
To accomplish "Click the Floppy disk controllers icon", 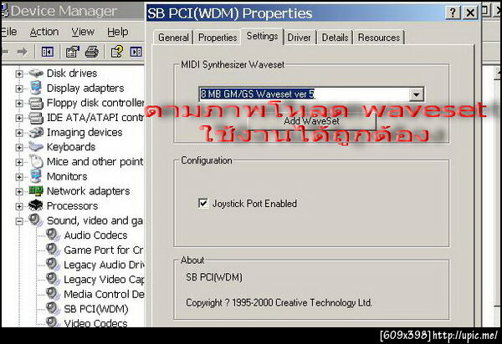I will click(36, 103).
